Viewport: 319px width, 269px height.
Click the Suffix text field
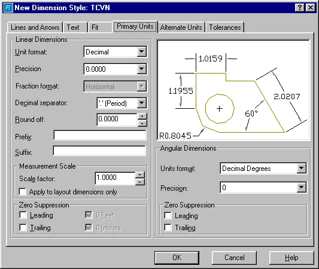coord(99,151)
